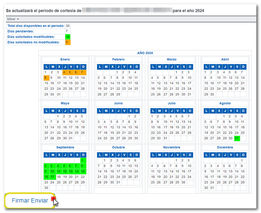Viewport: 261px width, 213px height.
Task: Click the Volver link
Action: [x=11, y=19]
